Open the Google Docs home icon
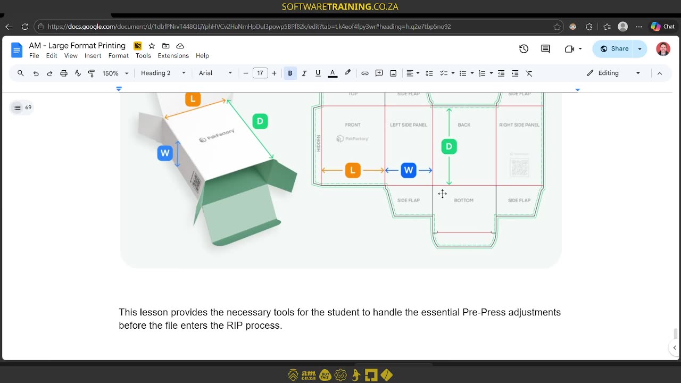681x383 pixels. [x=17, y=50]
